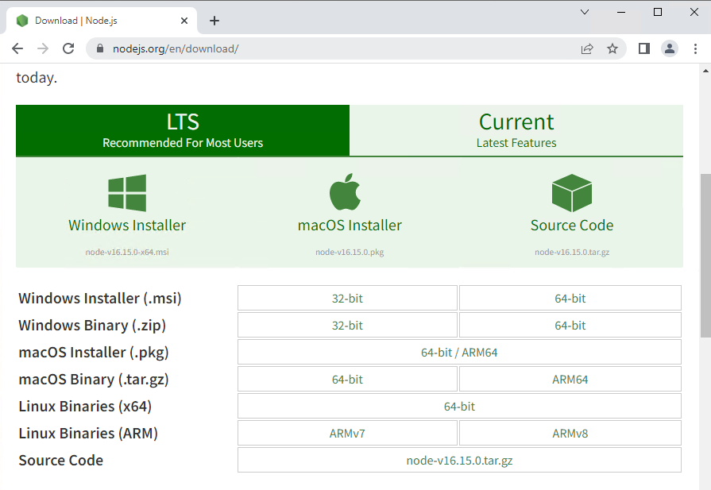711x490 pixels.
Task: Click the Windows logo icon
Action: pos(127,193)
